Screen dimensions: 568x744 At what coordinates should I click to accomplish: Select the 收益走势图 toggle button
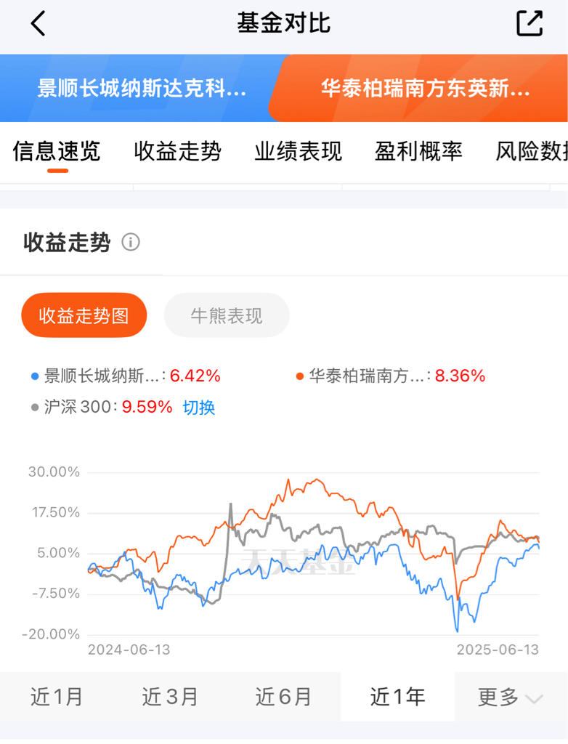[84, 315]
